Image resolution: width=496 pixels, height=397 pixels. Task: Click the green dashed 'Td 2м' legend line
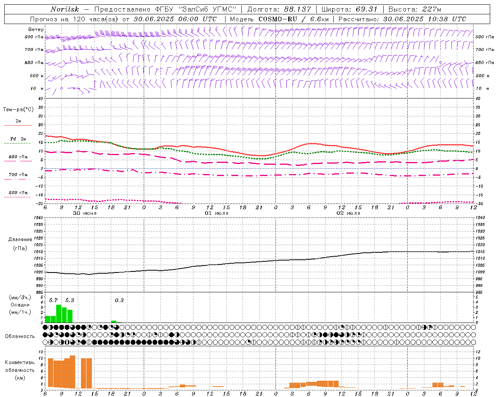click(x=17, y=143)
